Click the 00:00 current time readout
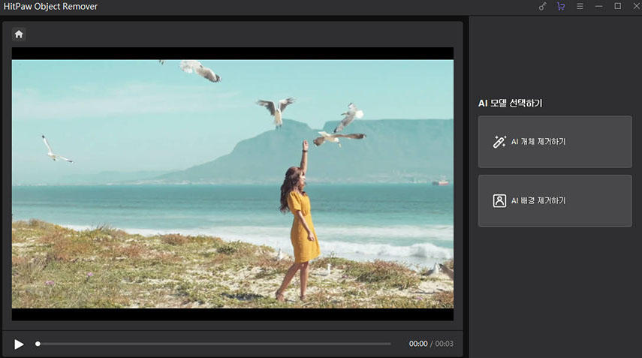 tap(418, 344)
